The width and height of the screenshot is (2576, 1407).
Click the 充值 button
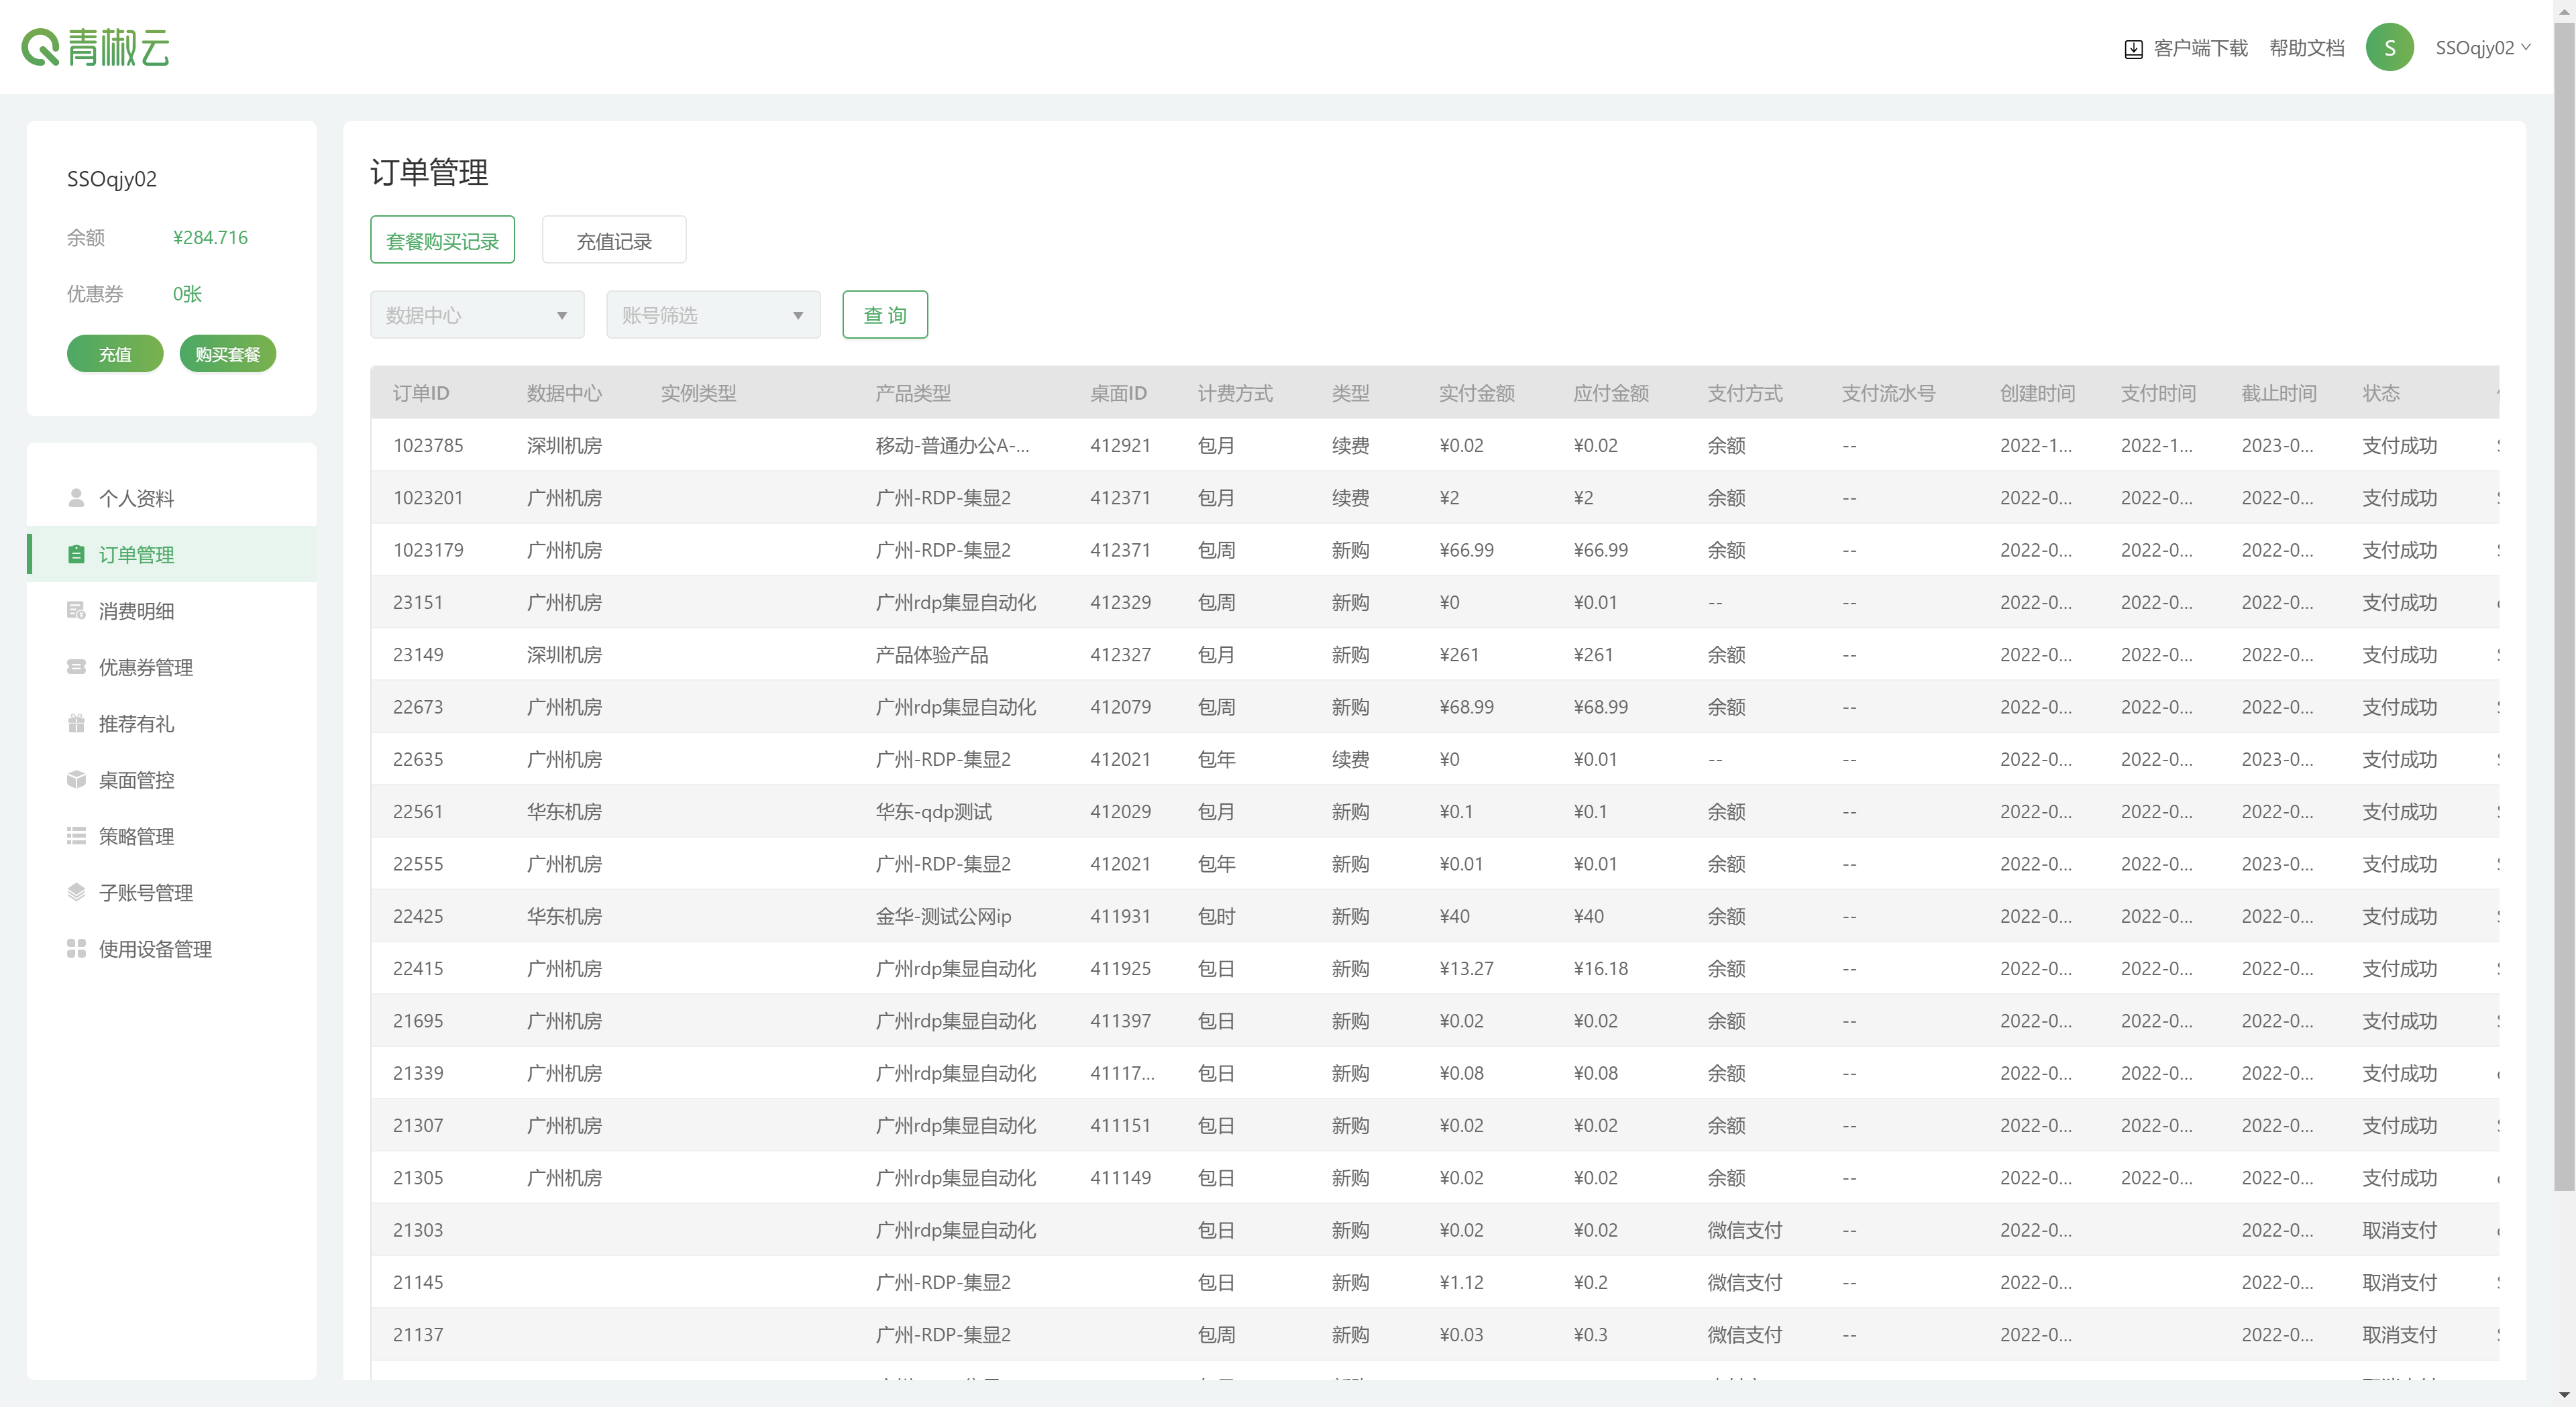115,354
